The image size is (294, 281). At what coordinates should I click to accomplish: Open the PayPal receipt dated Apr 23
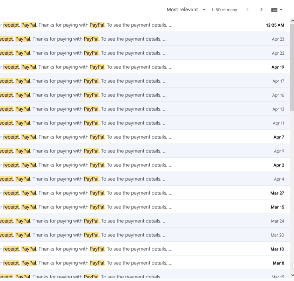(x=145, y=39)
